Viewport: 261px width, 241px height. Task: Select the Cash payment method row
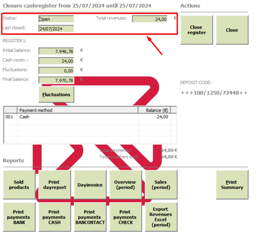[x=90, y=117]
